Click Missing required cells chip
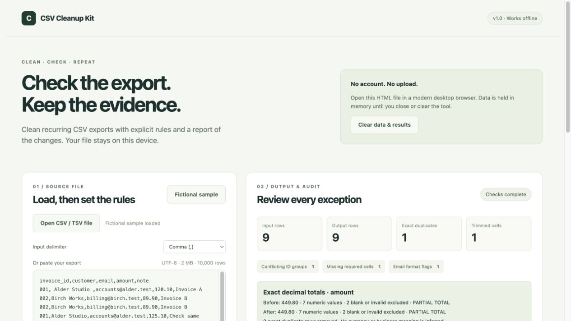Image resolution: width=571 pixels, height=321 pixels. pyautogui.click(x=353, y=266)
